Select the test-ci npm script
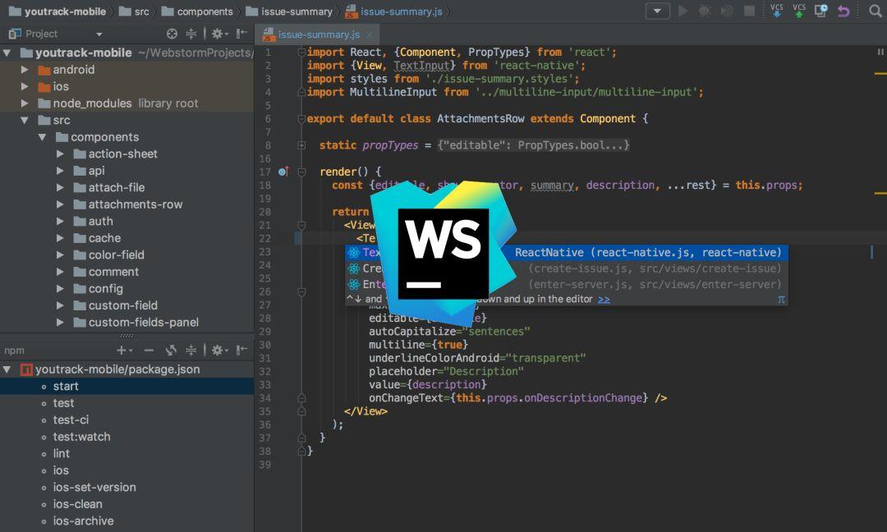 [x=126, y=420]
